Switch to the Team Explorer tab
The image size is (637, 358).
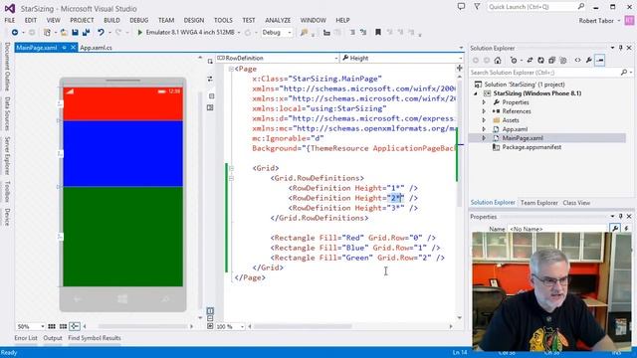pos(539,203)
